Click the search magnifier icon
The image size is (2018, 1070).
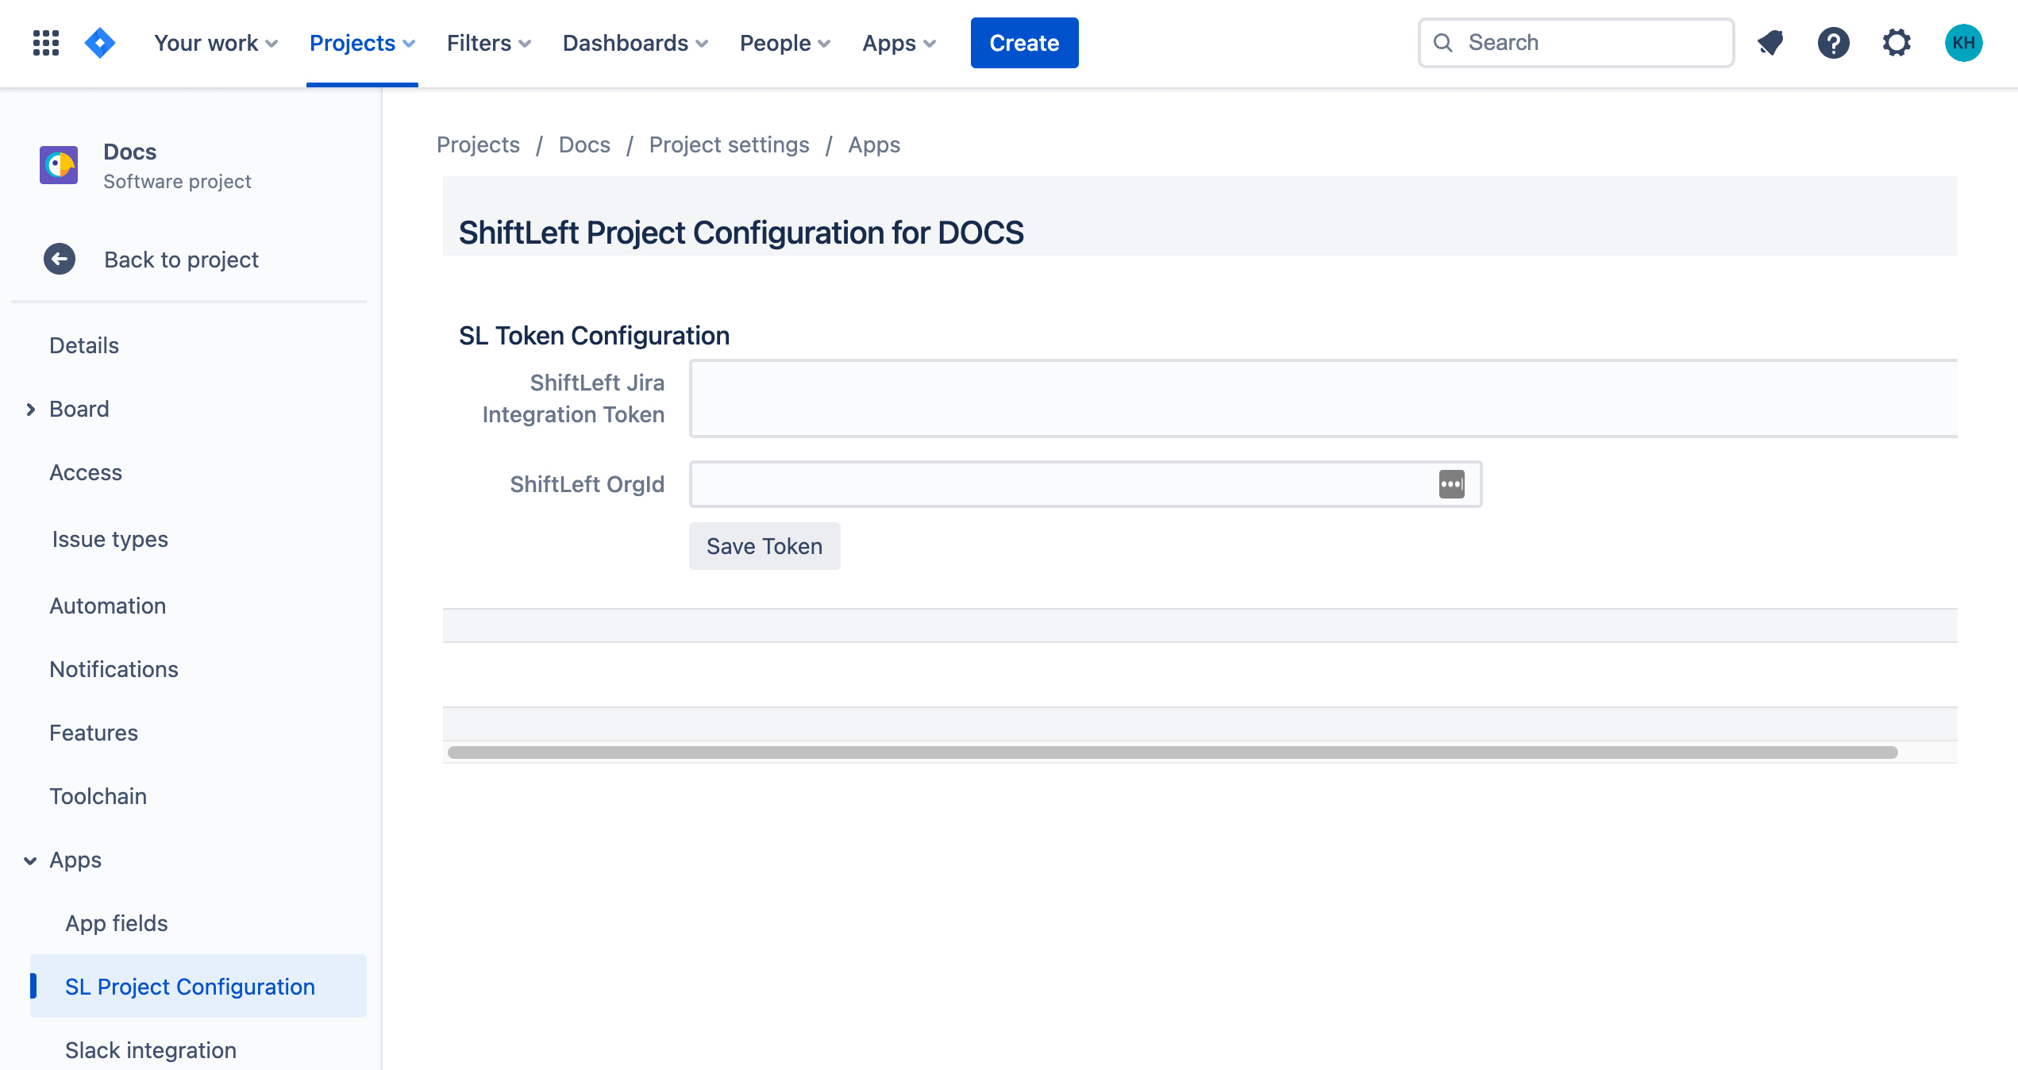click(x=1443, y=43)
